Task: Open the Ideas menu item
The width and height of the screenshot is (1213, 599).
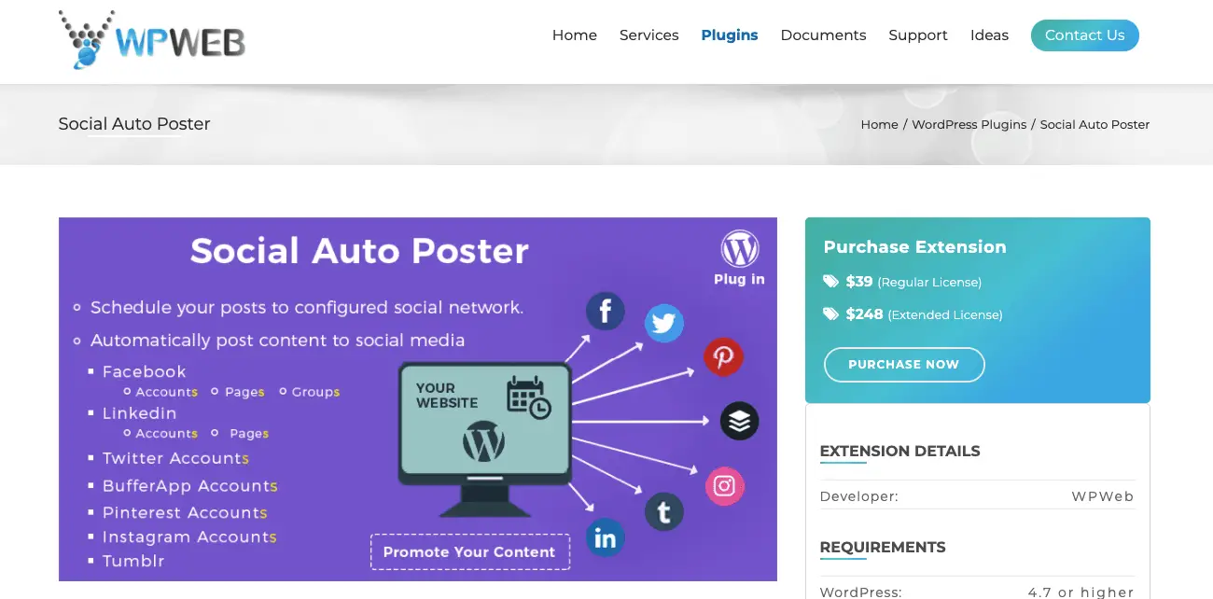Action: [x=990, y=35]
